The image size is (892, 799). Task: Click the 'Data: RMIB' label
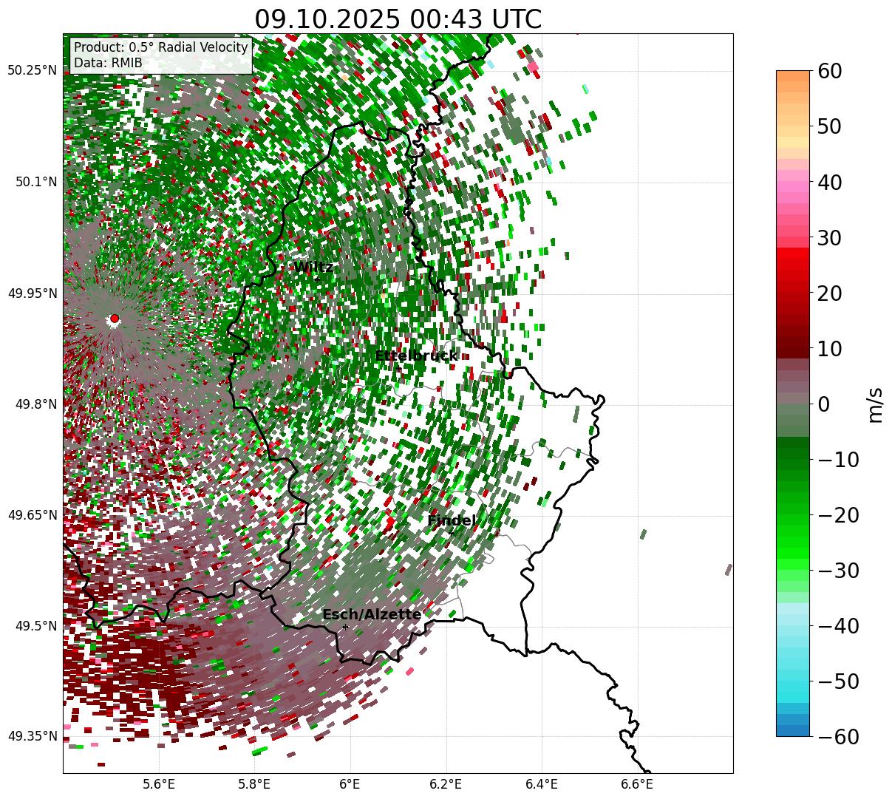tap(108, 63)
